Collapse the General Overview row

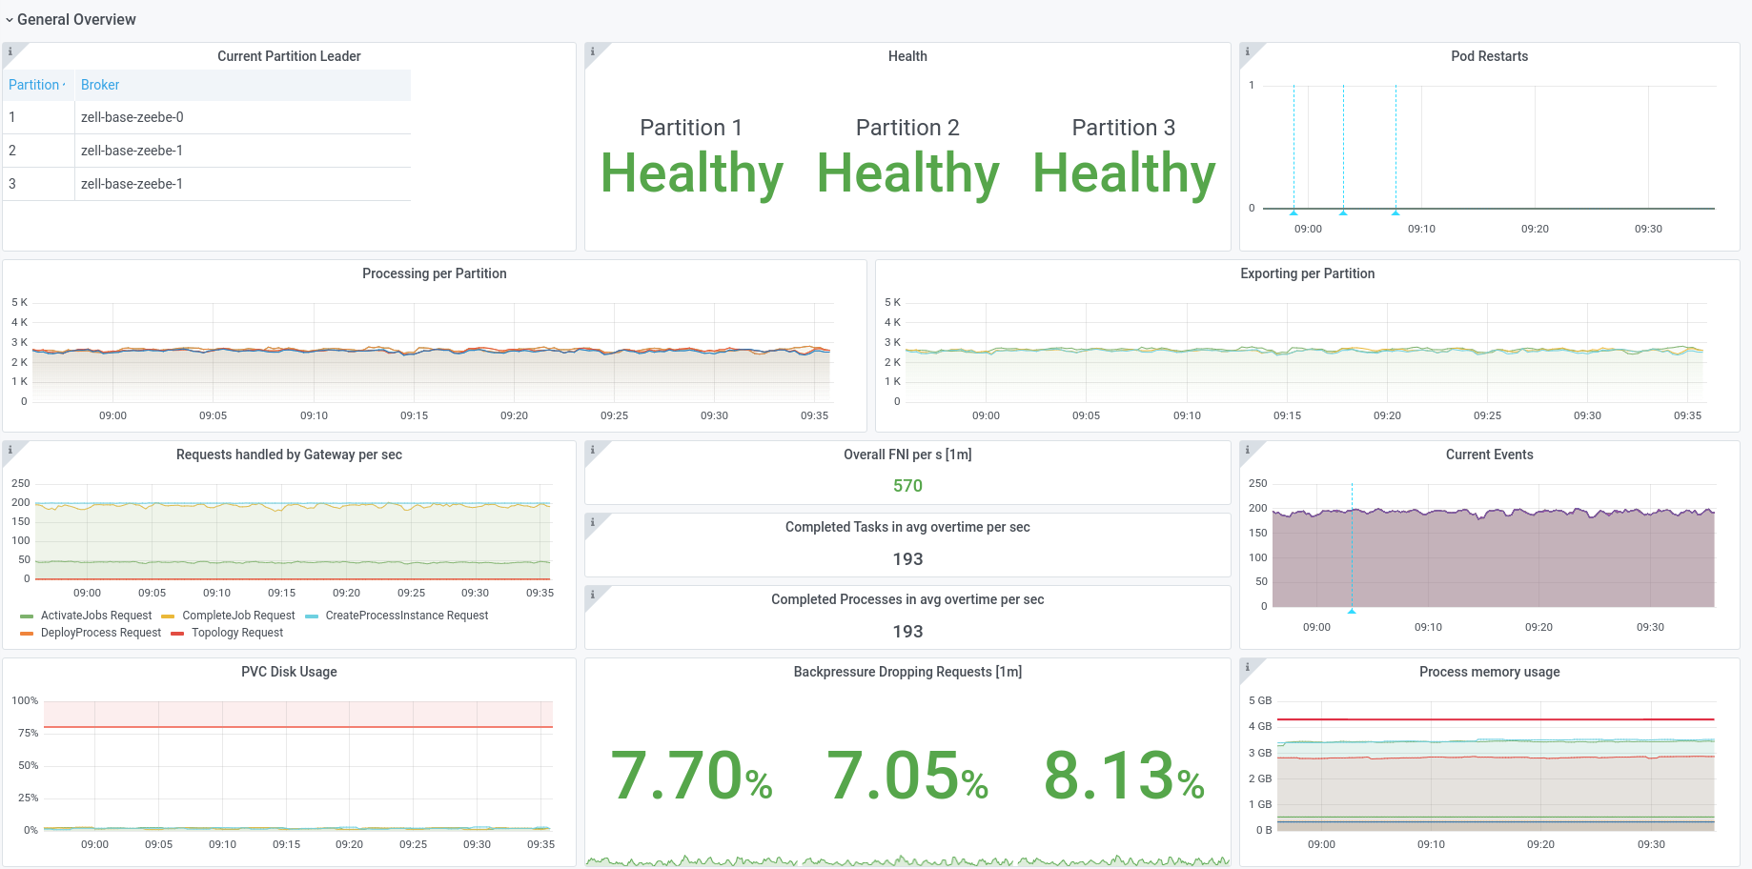[x=71, y=19]
